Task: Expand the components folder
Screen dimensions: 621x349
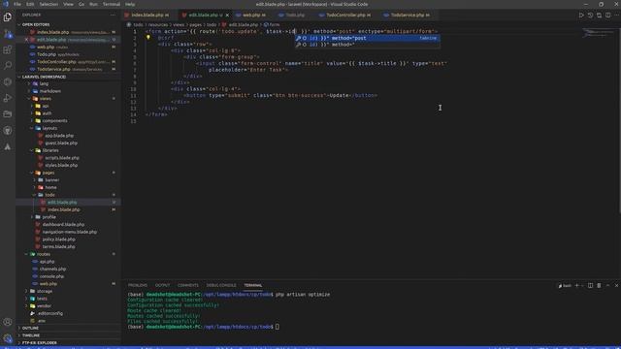Action: 54,120
